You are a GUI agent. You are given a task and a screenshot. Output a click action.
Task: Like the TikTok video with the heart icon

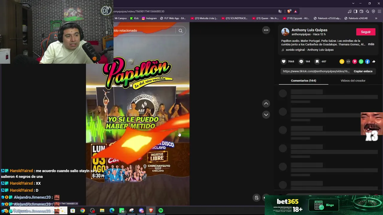coord(284,62)
